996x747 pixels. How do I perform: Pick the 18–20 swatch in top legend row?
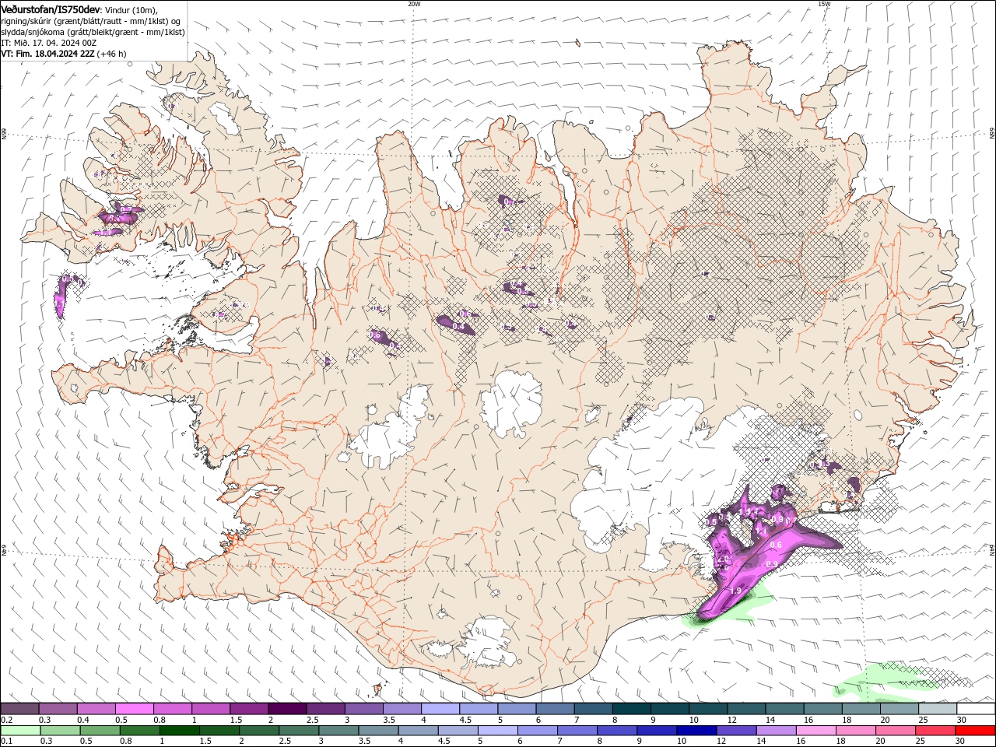point(861,709)
